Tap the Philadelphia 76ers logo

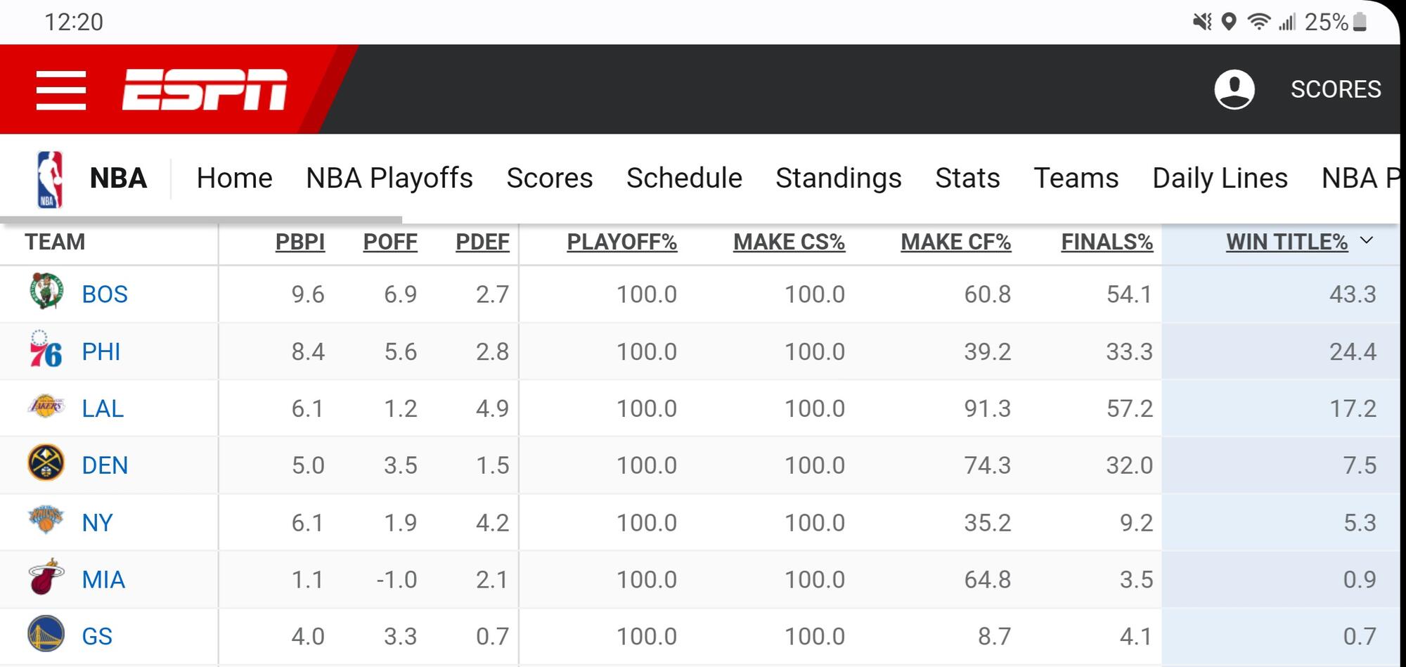(x=46, y=350)
